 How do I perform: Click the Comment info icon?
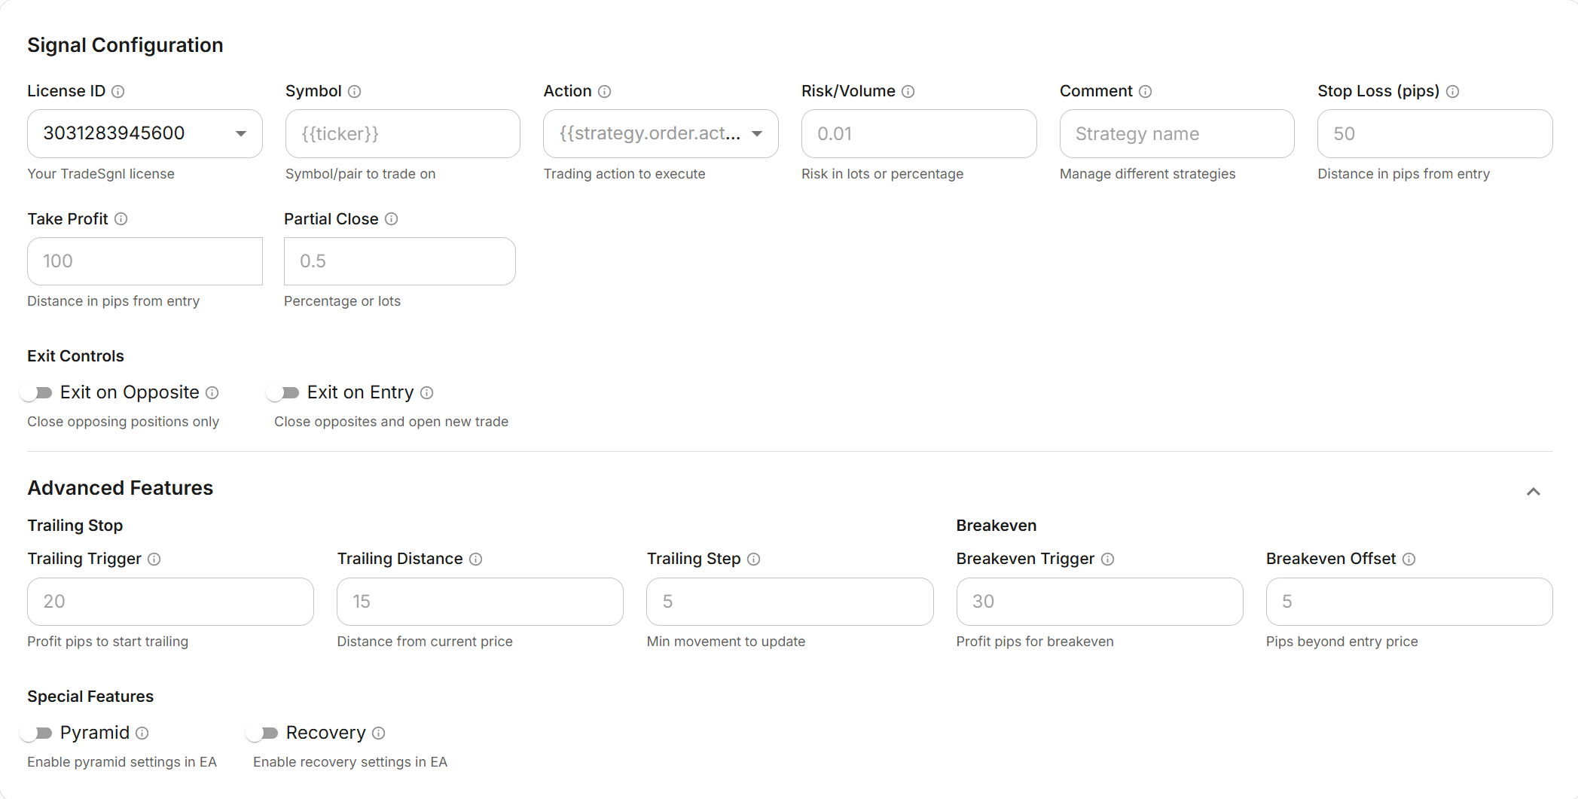1146,92
